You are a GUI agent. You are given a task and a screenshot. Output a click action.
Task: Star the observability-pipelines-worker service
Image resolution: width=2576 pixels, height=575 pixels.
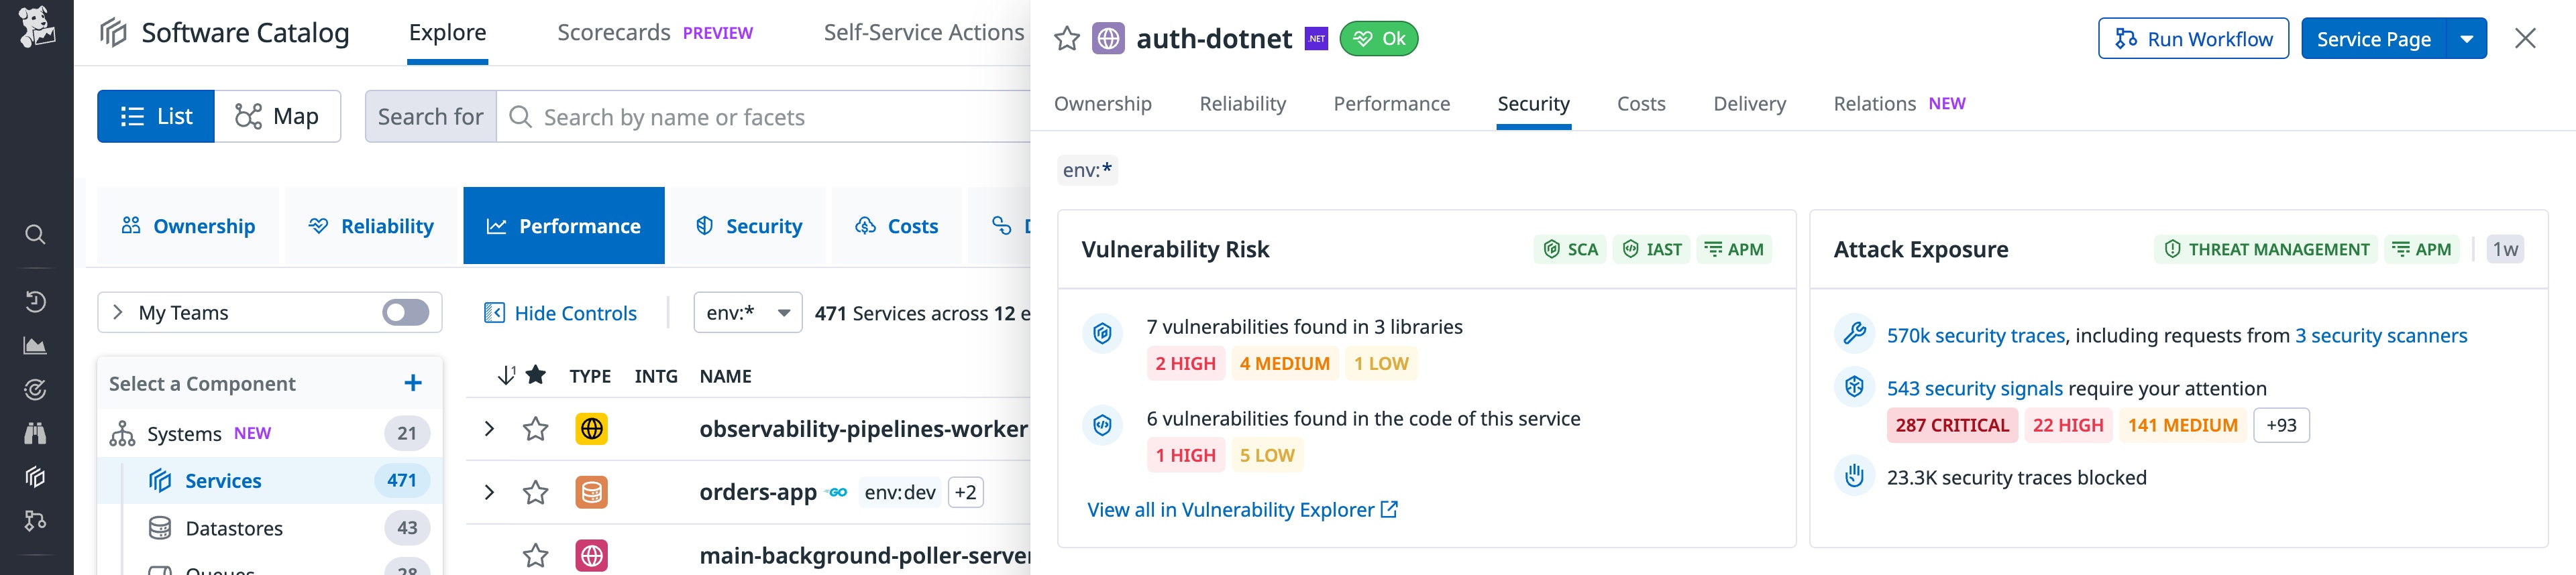(x=536, y=430)
